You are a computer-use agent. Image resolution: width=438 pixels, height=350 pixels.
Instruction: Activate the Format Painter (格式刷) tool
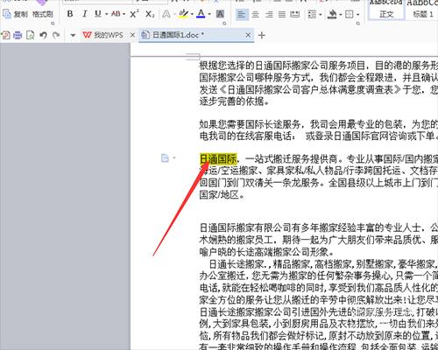tap(43, 14)
